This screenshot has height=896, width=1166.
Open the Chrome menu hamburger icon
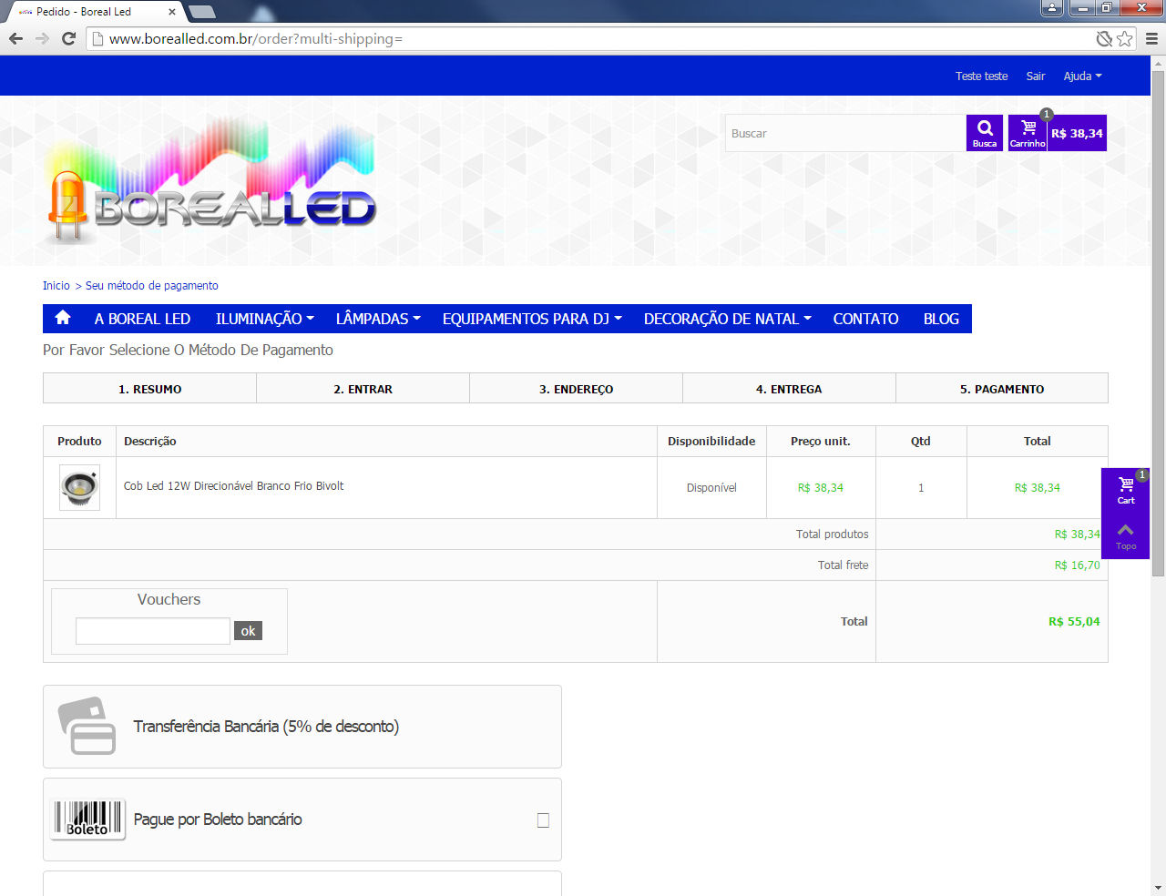pyautogui.click(x=1151, y=38)
